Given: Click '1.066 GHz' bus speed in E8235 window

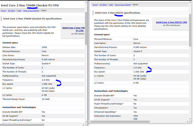Looking at the screenshot, I should (139, 72).
